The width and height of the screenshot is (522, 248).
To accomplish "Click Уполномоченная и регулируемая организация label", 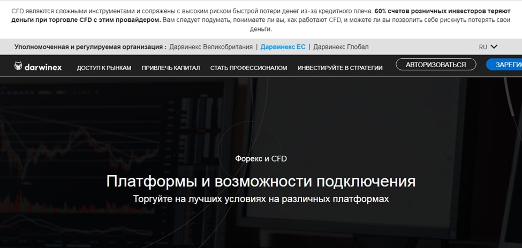I will [x=90, y=47].
